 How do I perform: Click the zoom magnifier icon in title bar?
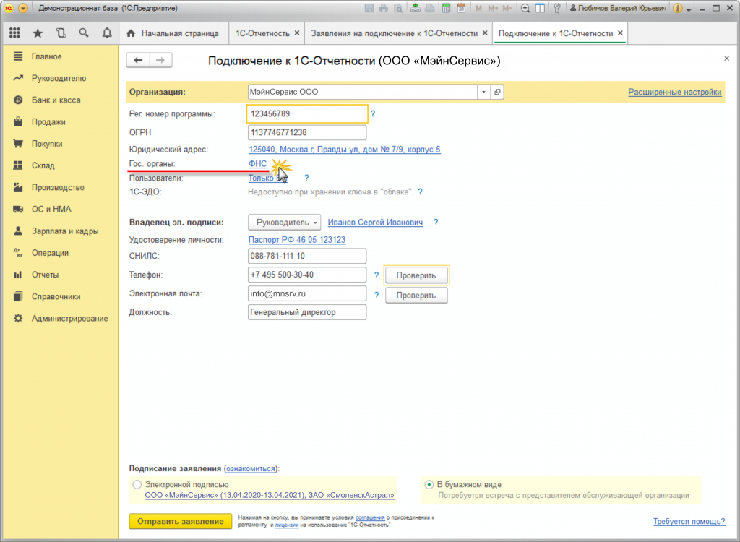click(525, 9)
